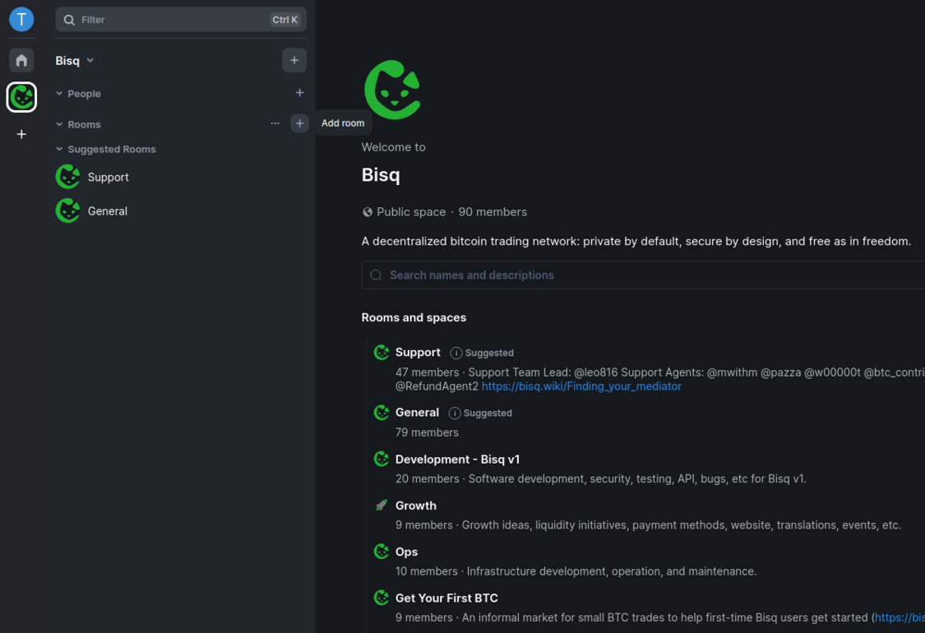The image size is (925, 633).
Task: Collapse the People section
Action: coord(78,94)
